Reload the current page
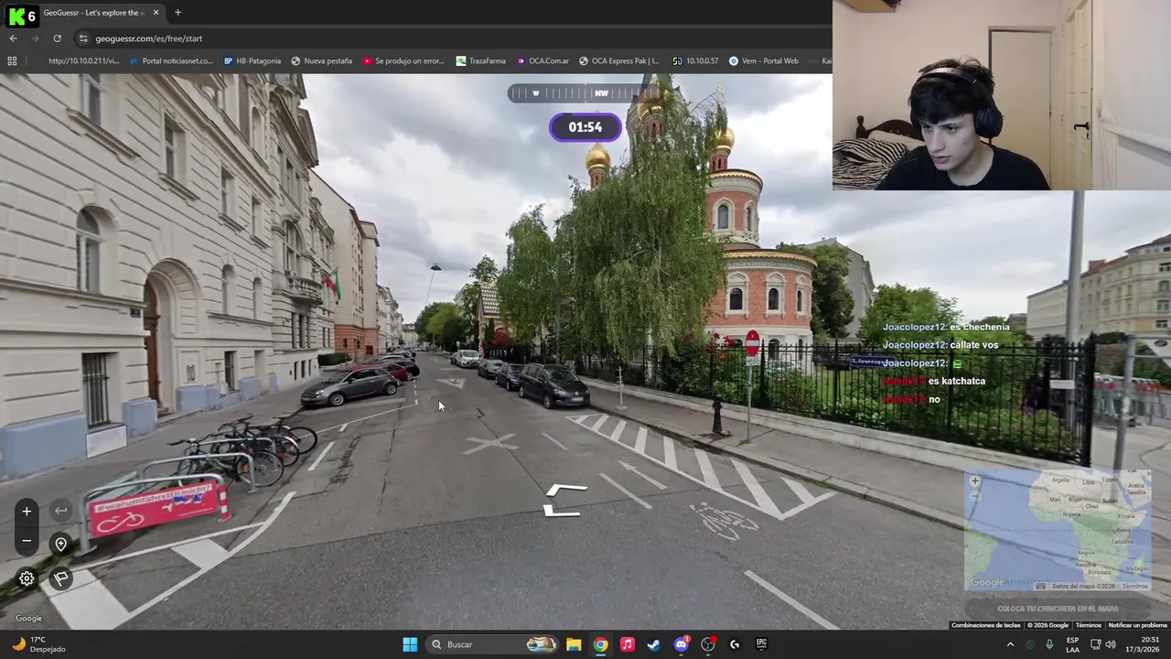The height and width of the screenshot is (659, 1171). point(57,38)
